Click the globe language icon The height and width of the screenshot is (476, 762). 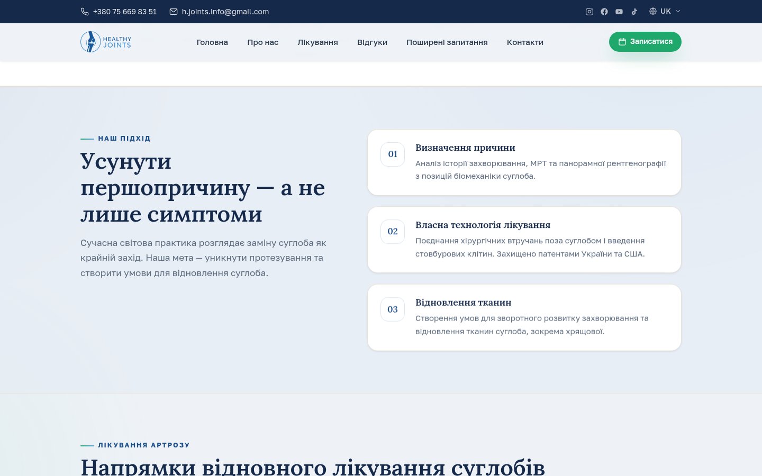point(653,11)
